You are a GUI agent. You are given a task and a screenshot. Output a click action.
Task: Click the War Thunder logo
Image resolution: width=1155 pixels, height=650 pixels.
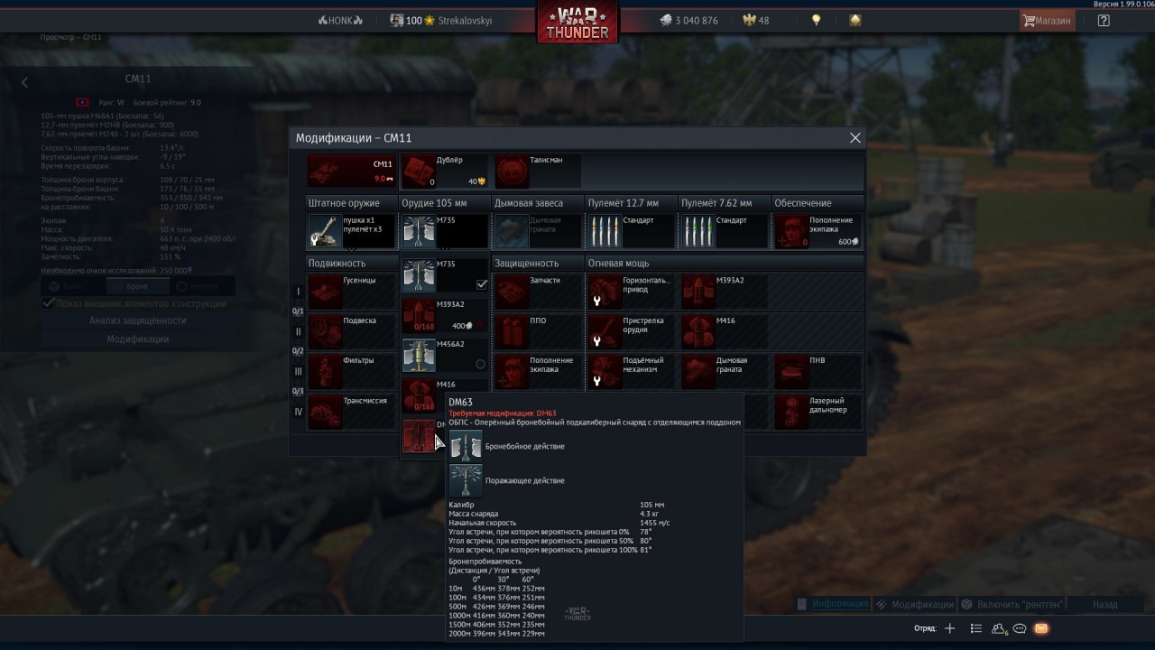[x=577, y=22]
